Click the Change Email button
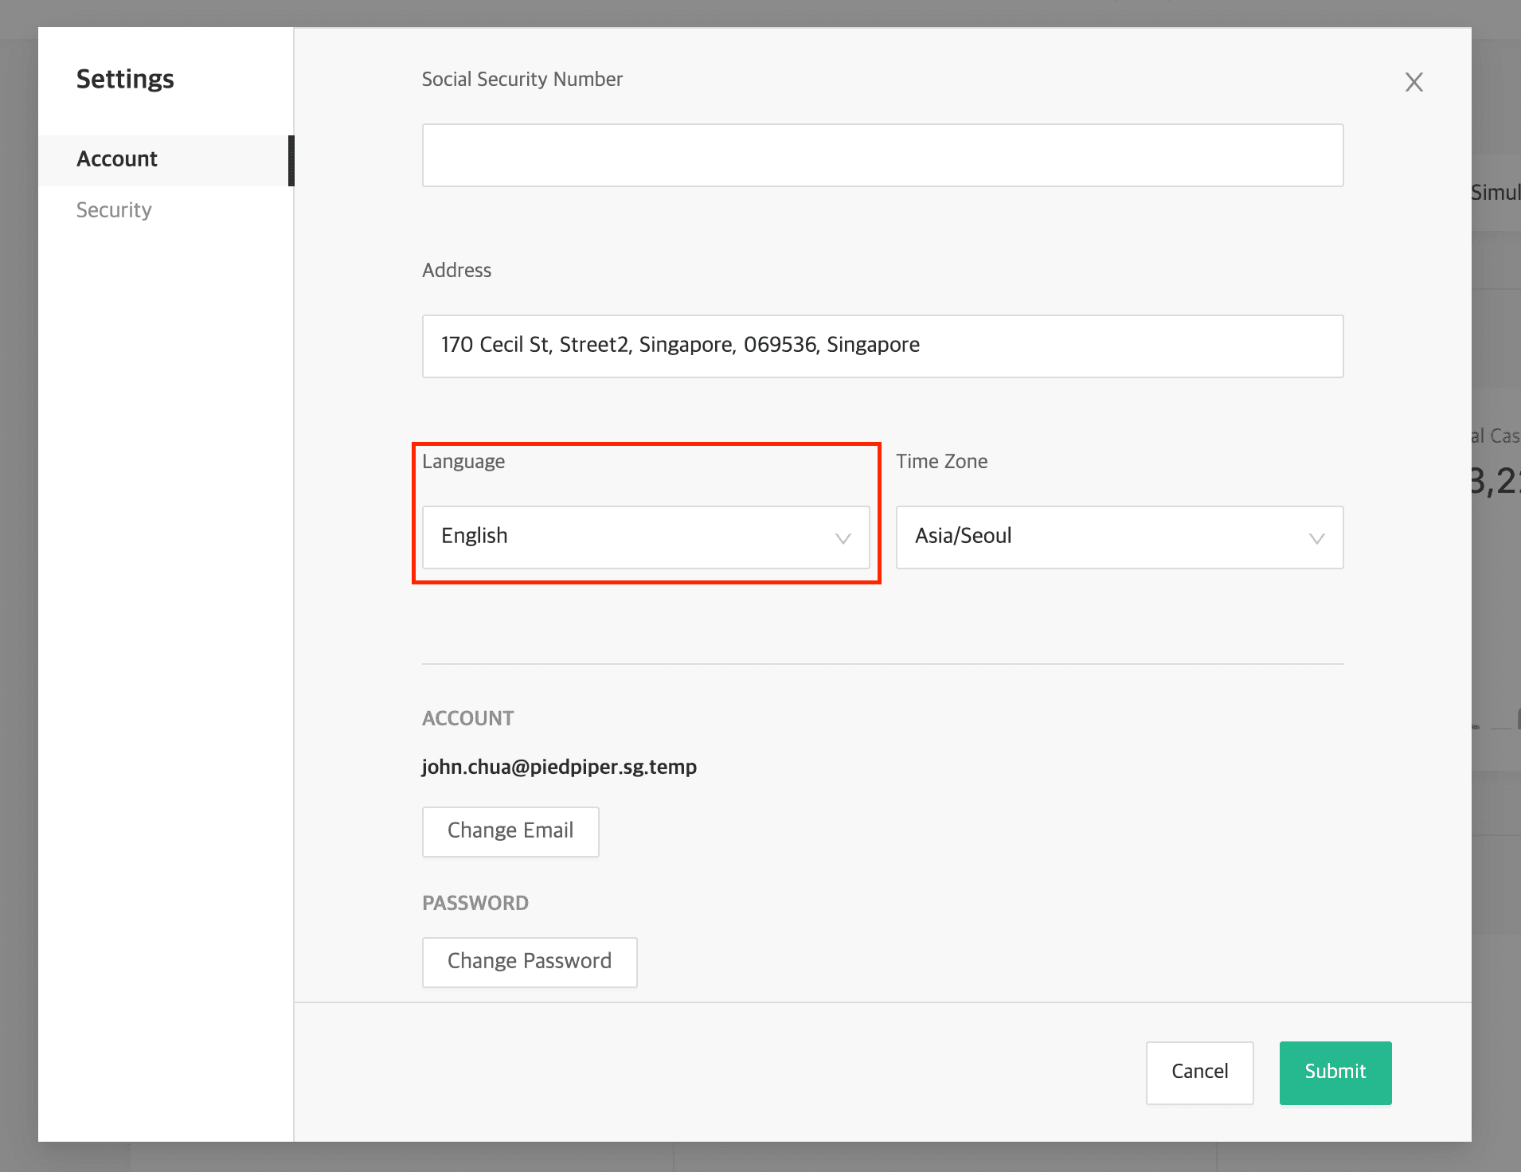This screenshot has width=1521, height=1172. (510, 830)
